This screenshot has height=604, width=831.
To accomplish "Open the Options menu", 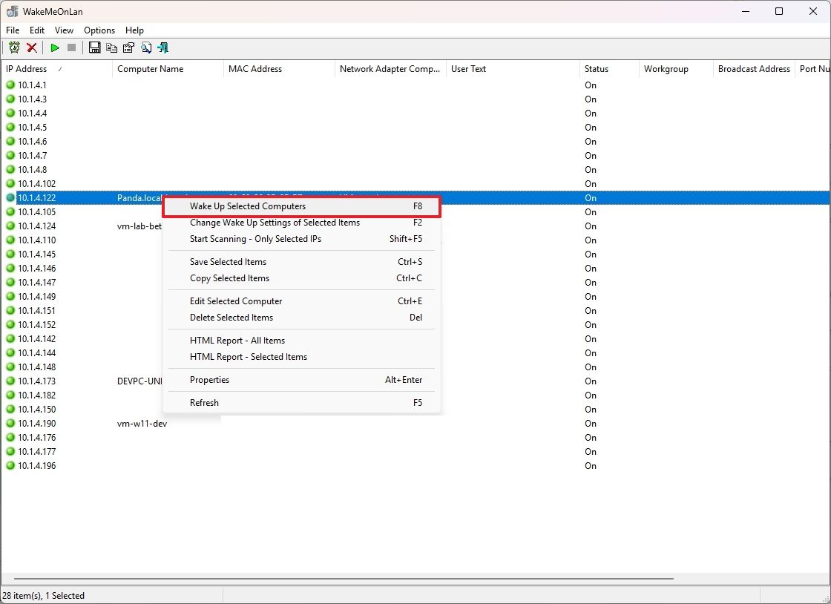I will 99,30.
